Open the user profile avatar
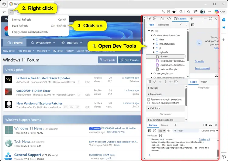Screen dimensions: 228x161 pos(202,12)
